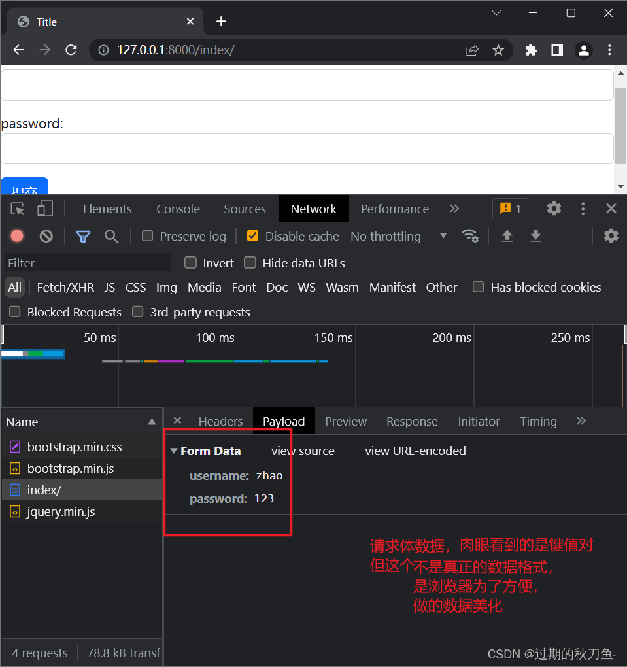Uncheck Disable cache checkbox
This screenshot has height=667, width=627.
(x=252, y=236)
